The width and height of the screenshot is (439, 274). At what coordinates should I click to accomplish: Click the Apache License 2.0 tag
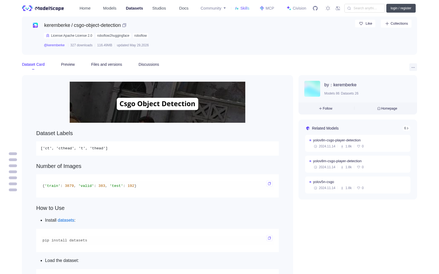(69, 36)
